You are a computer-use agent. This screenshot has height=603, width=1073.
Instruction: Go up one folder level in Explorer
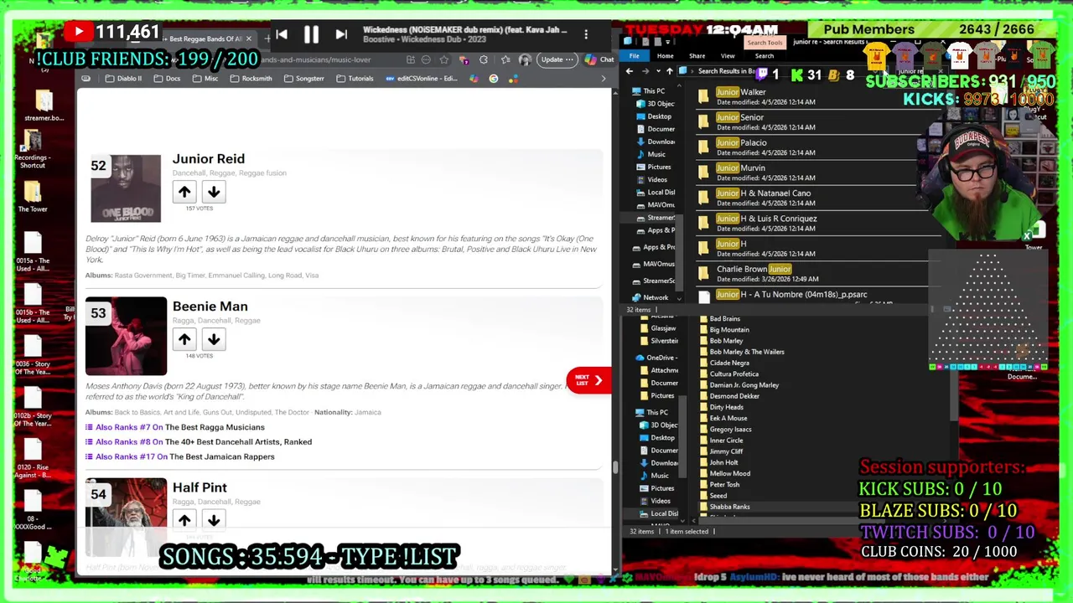pyautogui.click(x=669, y=71)
